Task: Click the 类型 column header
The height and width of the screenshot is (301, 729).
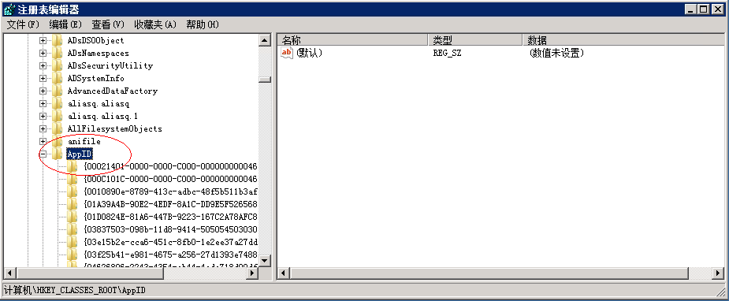Action: click(475, 40)
